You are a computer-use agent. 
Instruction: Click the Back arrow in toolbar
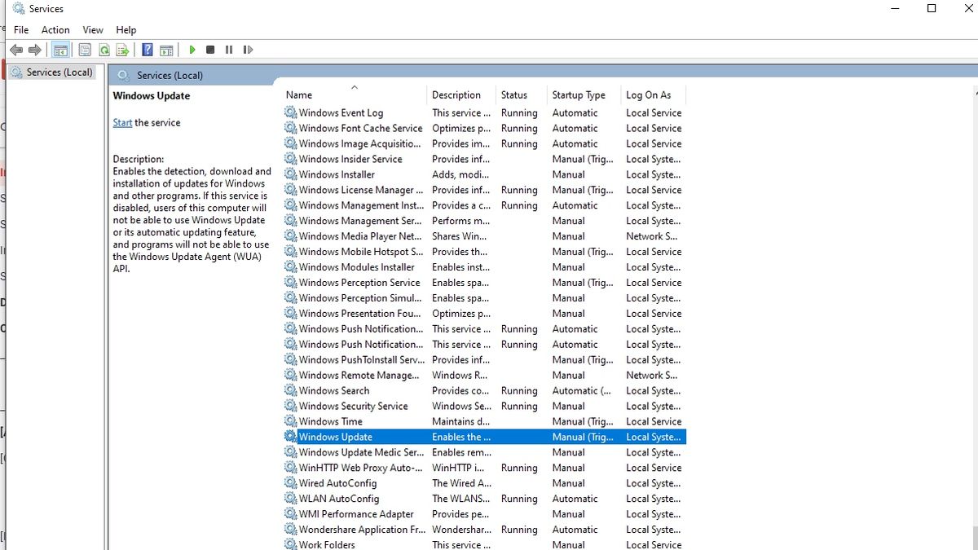(x=15, y=50)
